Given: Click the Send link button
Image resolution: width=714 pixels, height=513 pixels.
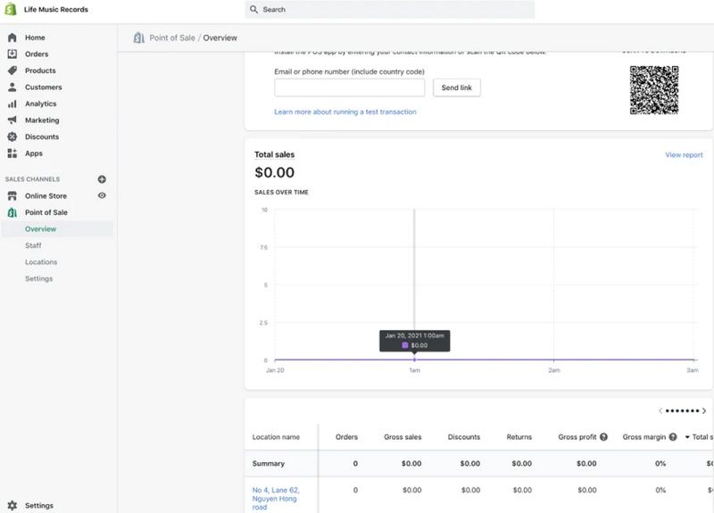Looking at the screenshot, I should [x=456, y=87].
